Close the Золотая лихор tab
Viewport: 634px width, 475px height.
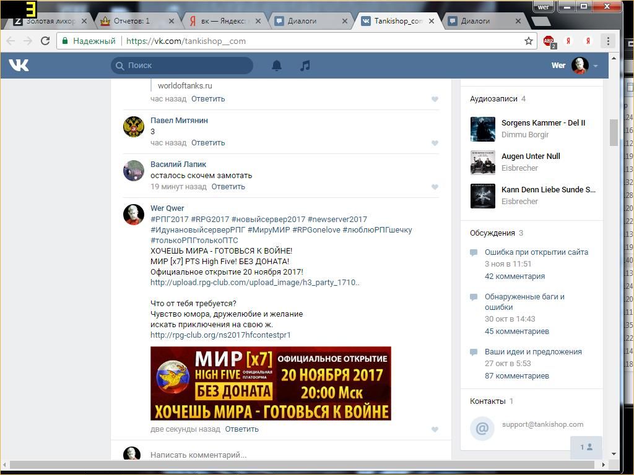(x=84, y=21)
